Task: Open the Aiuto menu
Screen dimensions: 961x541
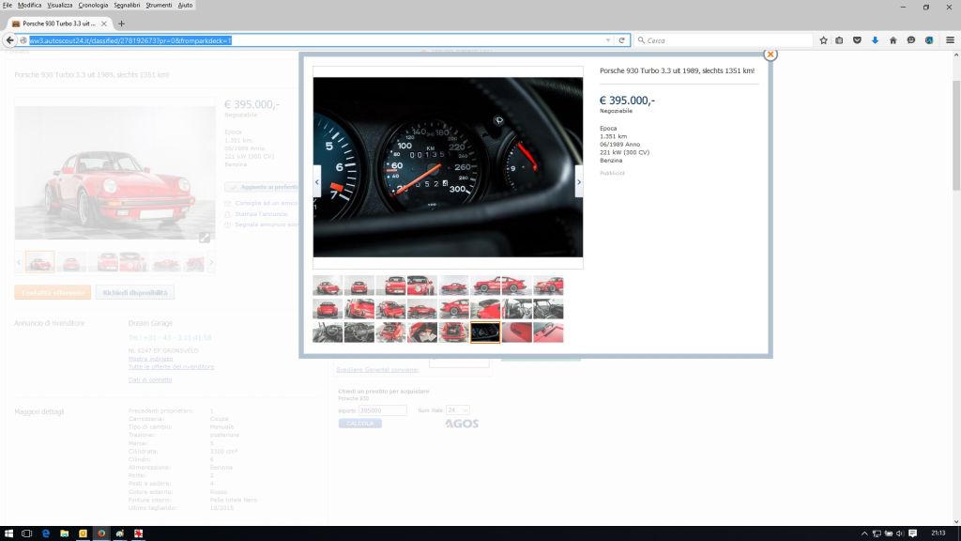Action: (x=185, y=5)
